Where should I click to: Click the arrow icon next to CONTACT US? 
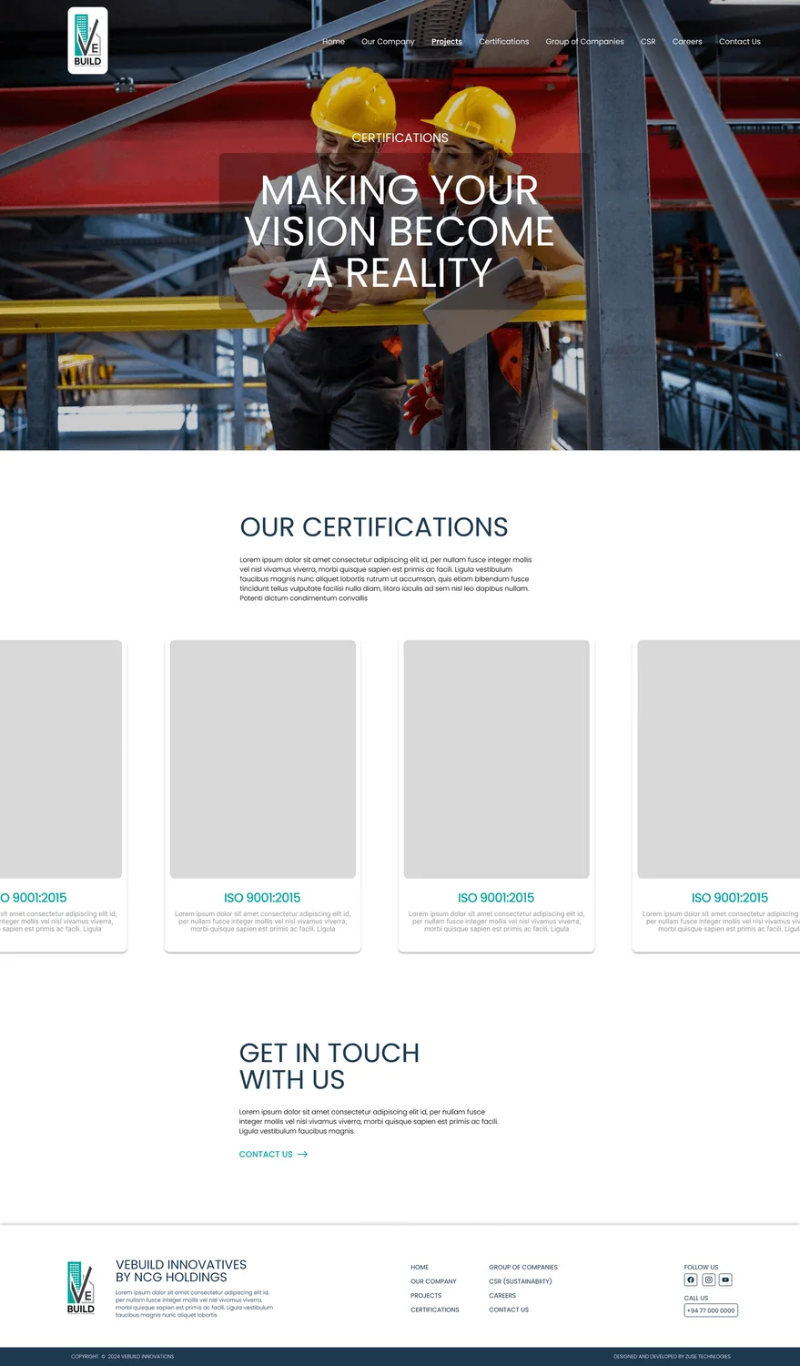pos(303,1154)
